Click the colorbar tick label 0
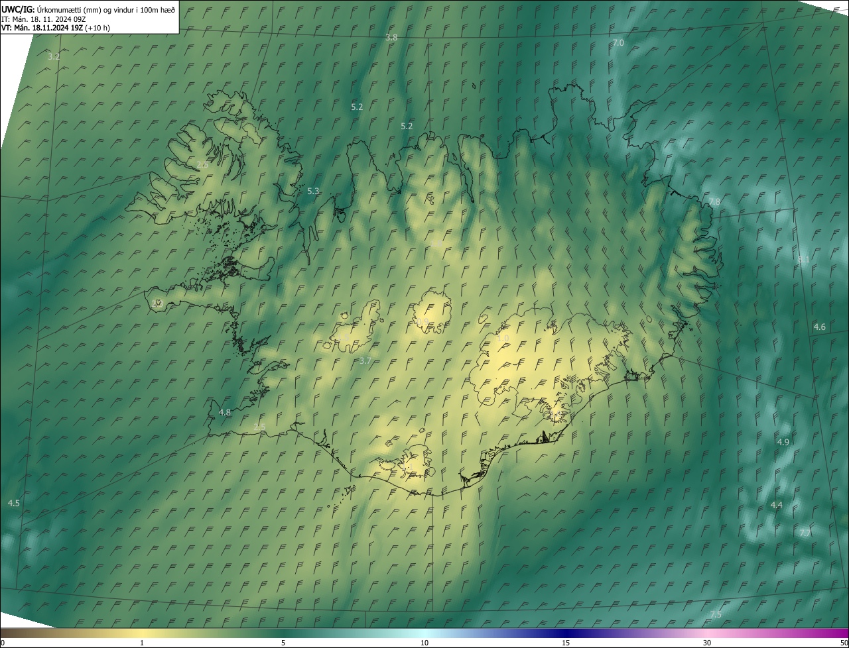The width and height of the screenshot is (849, 648). (3, 643)
